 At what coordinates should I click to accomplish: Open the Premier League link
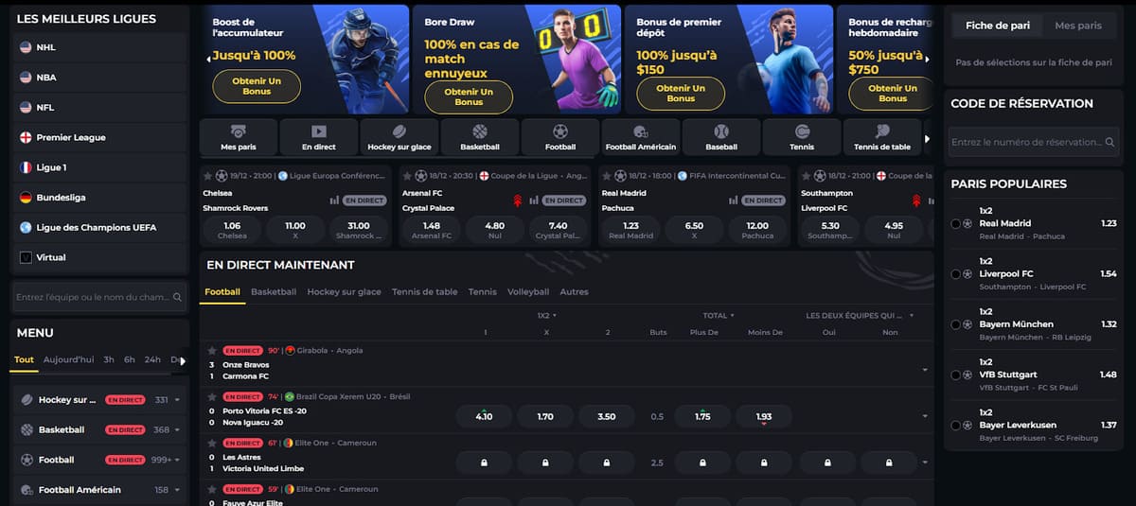point(71,137)
